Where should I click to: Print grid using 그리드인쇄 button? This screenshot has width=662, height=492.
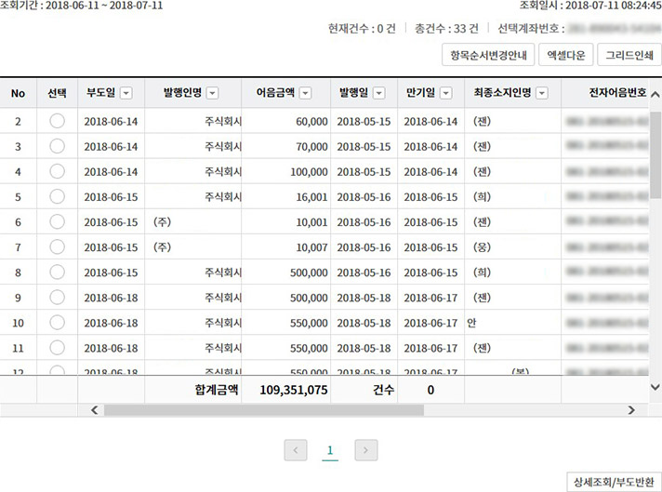[x=629, y=56]
